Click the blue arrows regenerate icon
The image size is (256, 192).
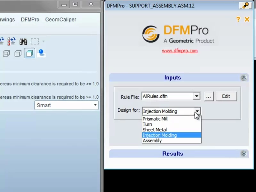tap(2, 41)
